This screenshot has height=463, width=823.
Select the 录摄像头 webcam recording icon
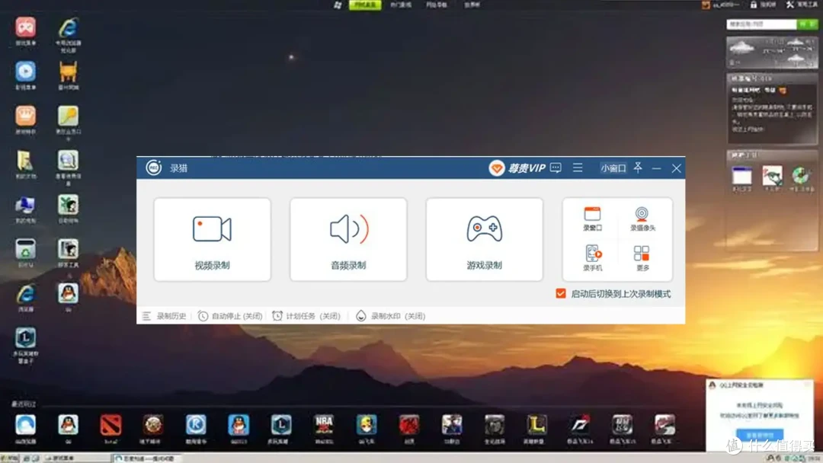click(642, 219)
